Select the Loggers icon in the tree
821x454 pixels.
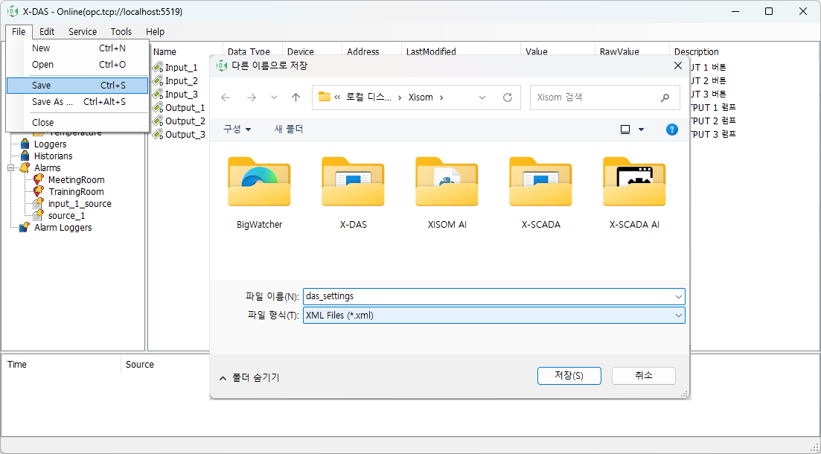click(x=25, y=144)
